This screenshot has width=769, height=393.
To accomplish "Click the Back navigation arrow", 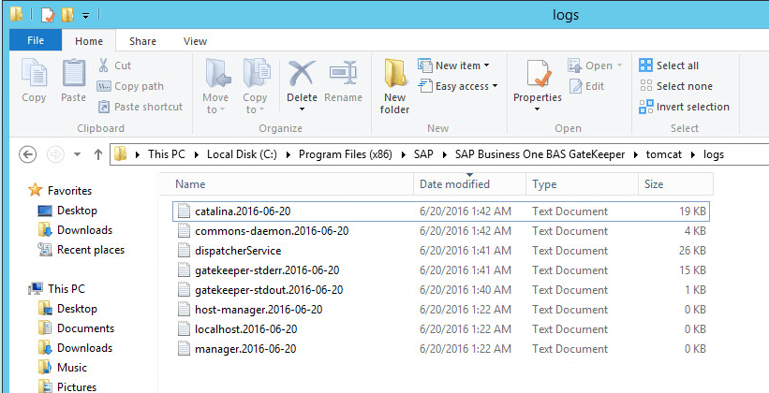I will (x=27, y=154).
